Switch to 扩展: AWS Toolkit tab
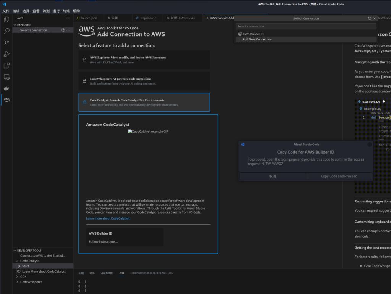This screenshot has width=391, height=294. [x=183, y=18]
